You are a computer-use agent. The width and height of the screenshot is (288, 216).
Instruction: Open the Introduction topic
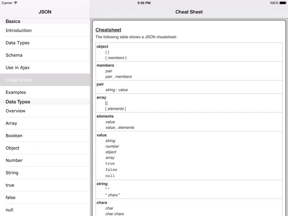click(45, 30)
